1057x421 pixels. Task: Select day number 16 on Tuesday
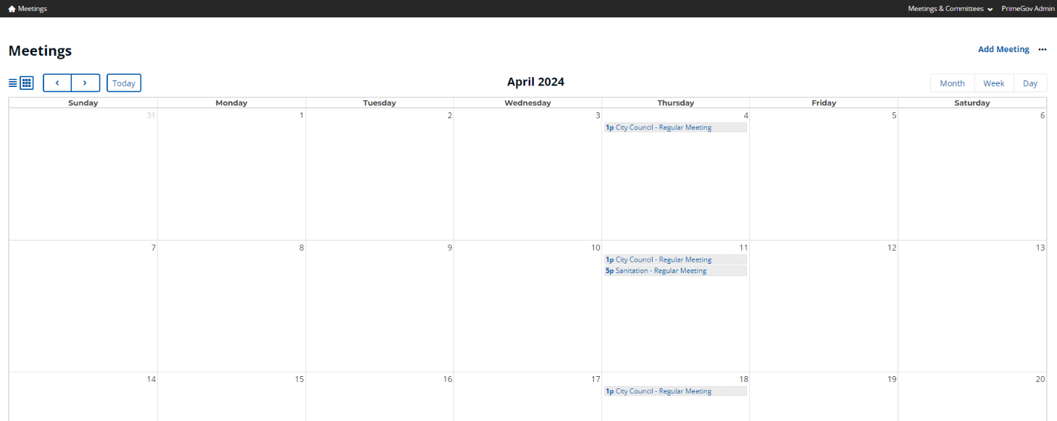tap(448, 379)
